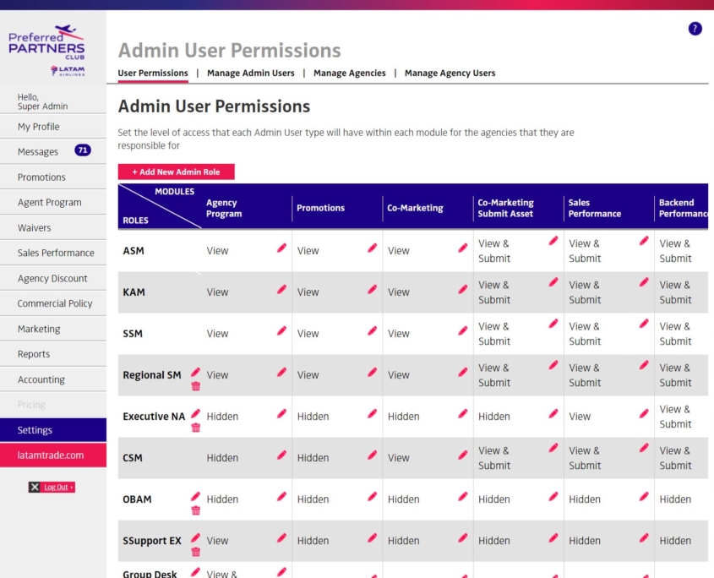Edit ASM Agency Program permission pencil
This screenshot has height=578, width=714.
pyautogui.click(x=281, y=248)
